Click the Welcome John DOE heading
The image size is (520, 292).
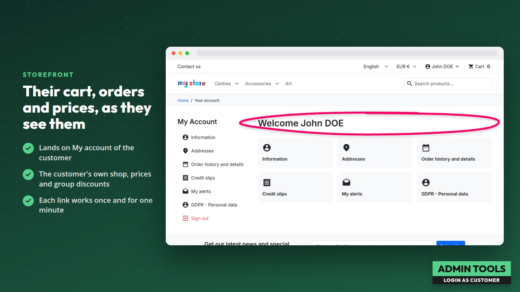pyautogui.click(x=301, y=123)
